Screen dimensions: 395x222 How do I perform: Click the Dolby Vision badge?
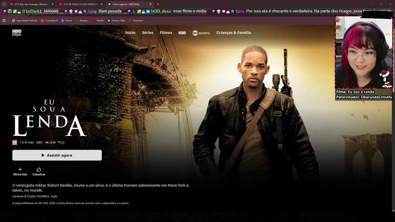tap(61, 142)
